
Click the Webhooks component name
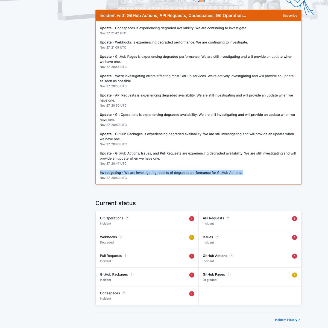coord(108,237)
